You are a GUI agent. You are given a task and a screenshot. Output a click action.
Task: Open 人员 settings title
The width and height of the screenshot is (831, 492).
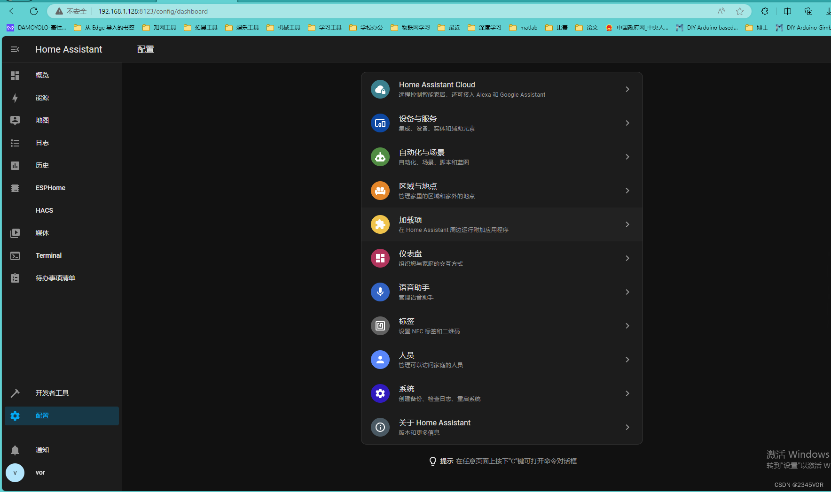[x=407, y=355]
